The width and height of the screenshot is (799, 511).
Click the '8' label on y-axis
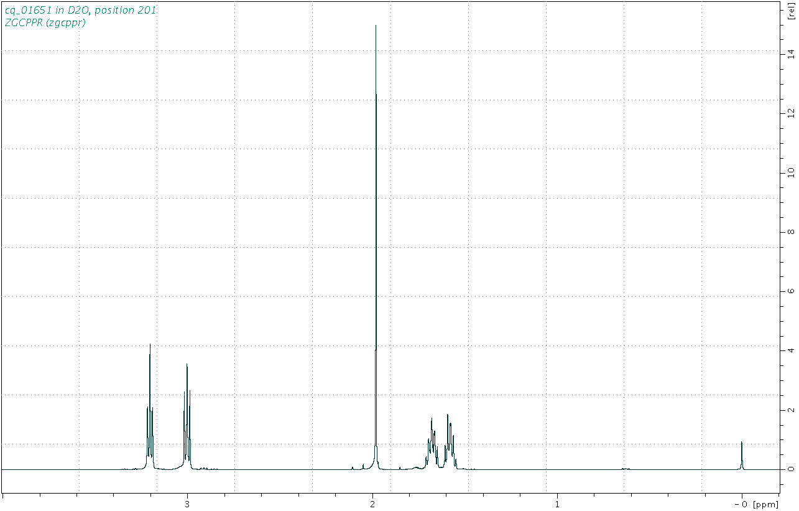pyautogui.click(x=790, y=232)
